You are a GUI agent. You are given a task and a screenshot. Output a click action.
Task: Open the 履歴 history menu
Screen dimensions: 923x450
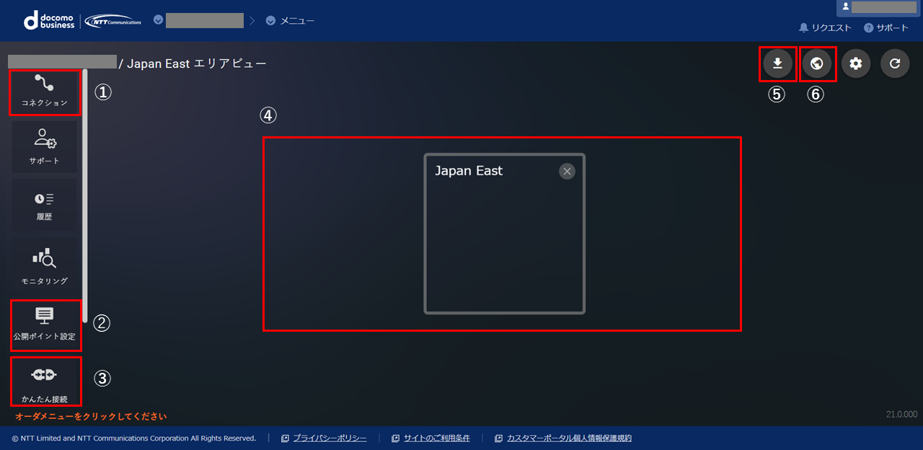pos(45,205)
